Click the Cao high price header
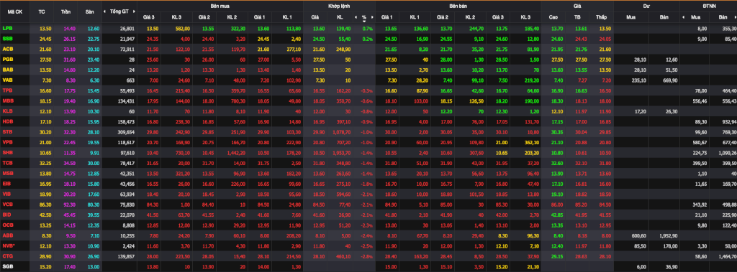This screenshot has height=272, width=737. click(553, 17)
